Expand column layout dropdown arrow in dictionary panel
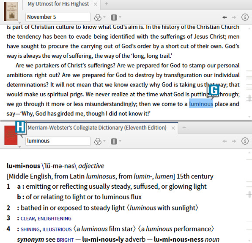Viewport: 252px width, 243px height. click(x=120, y=141)
